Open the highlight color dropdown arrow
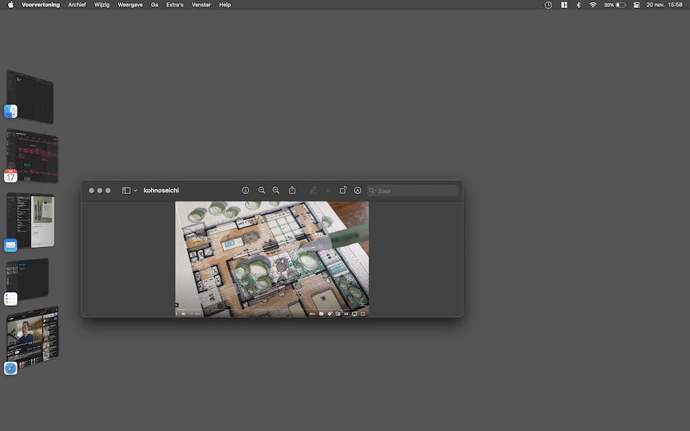Screen dimensions: 690x431 pos(328,191)
